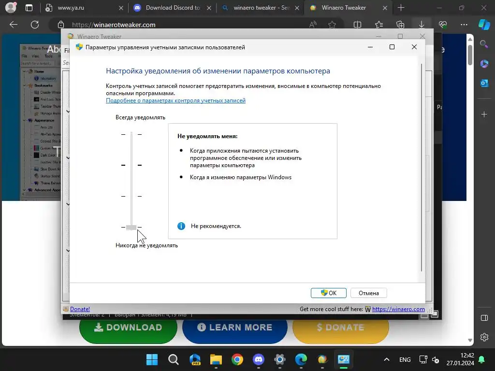Click OK button in UAC settings dialog
This screenshot has height=371, width=495.
[328, 293]
